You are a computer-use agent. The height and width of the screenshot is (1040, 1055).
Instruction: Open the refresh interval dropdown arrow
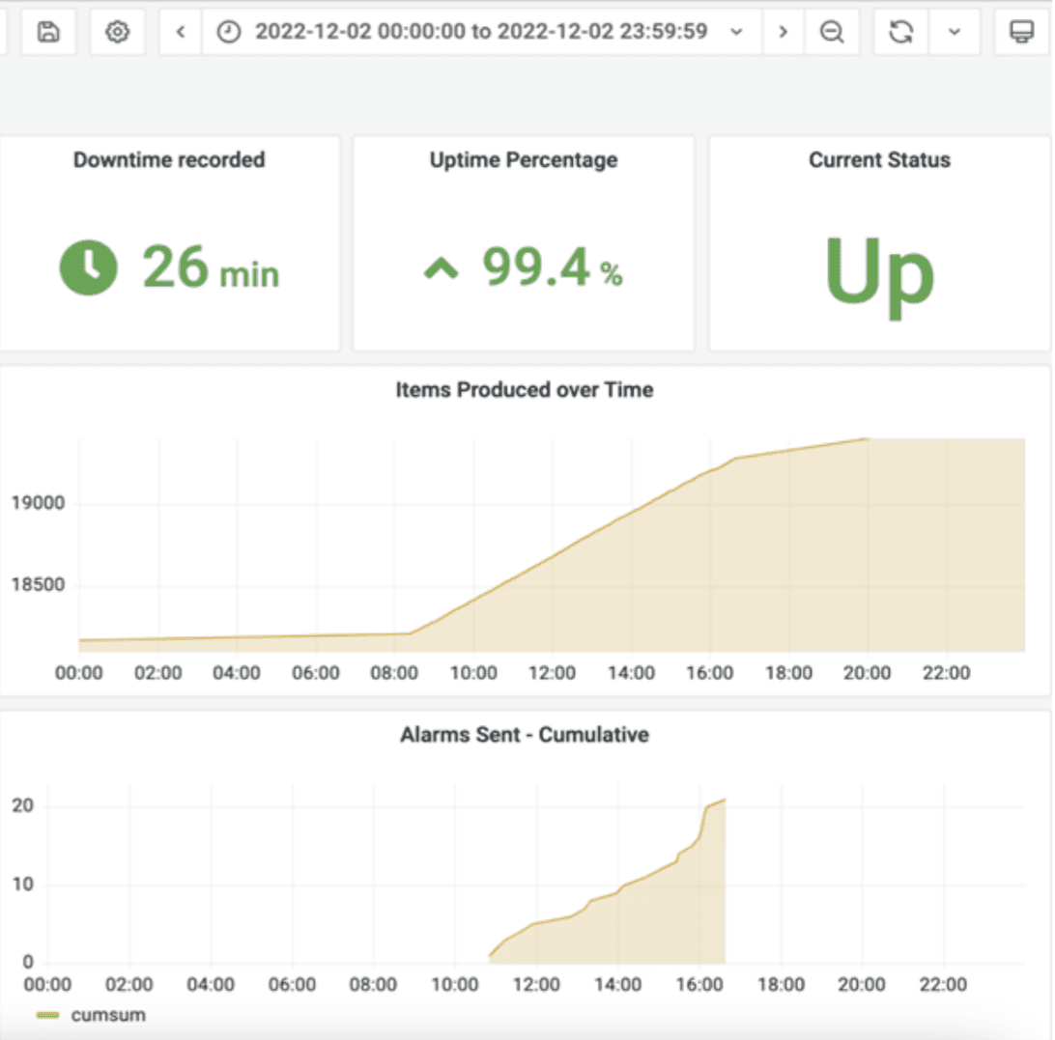955,32
